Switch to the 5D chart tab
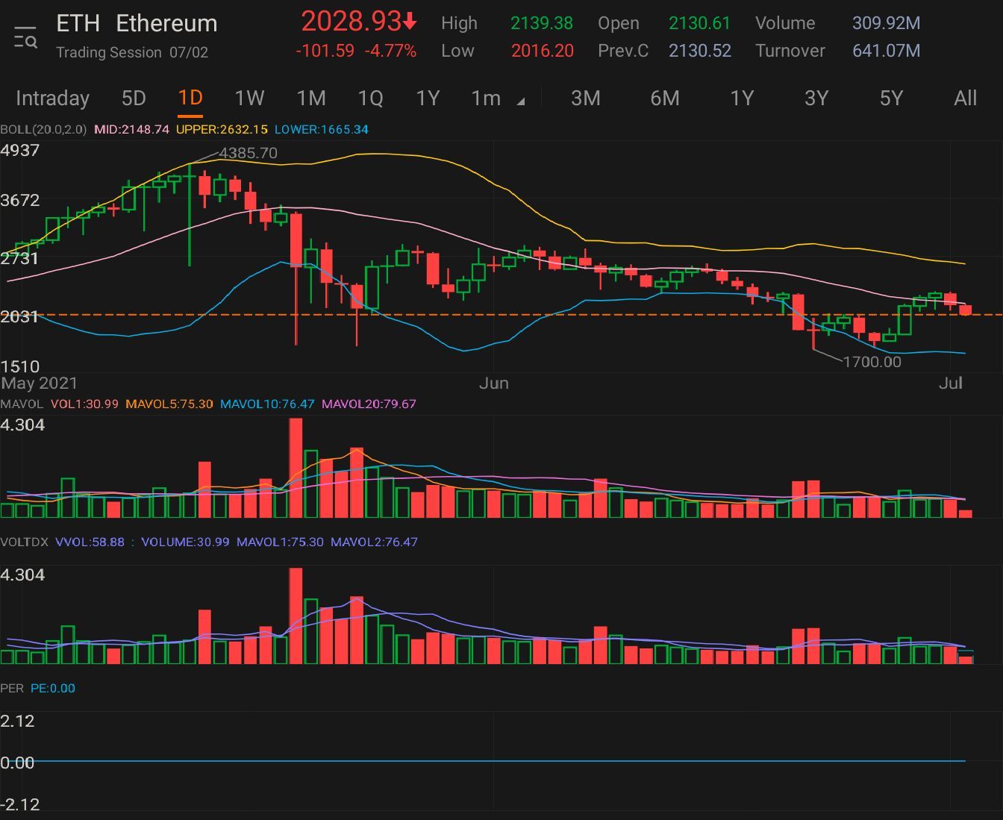This screenshot has width=1003, height=820. (134, 98)
